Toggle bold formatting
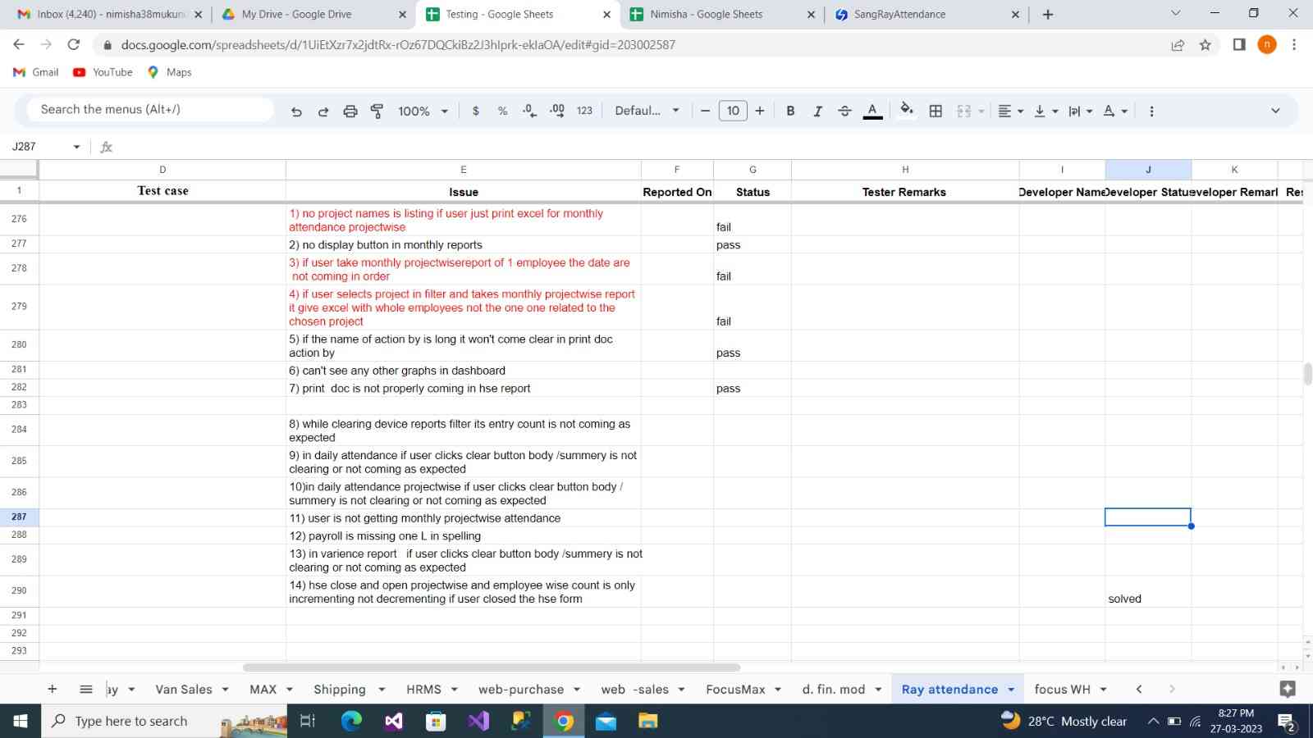1313x738 pixels. tap(790, 112)
